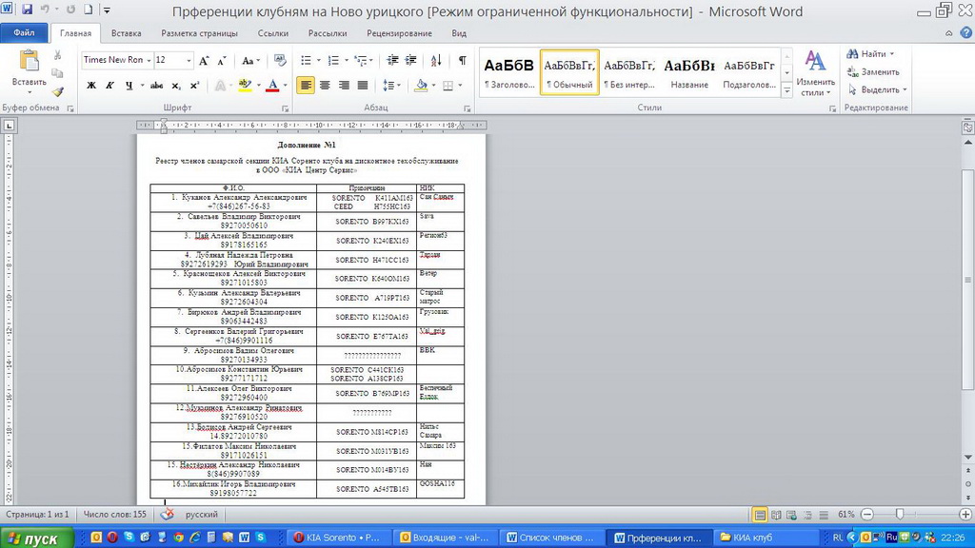Apply strikethrough formatting to text
975x548 pixels.
click(x=156, y=85)
